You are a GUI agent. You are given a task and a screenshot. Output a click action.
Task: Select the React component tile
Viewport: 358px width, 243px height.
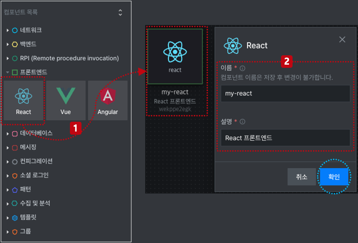[x=24, y=100]
